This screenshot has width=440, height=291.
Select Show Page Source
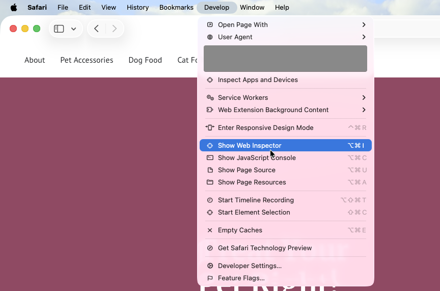coord(286,170)
